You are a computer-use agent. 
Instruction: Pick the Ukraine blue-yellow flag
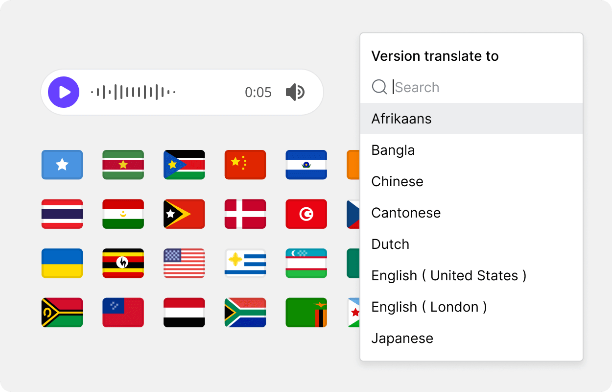coord(62,263)
